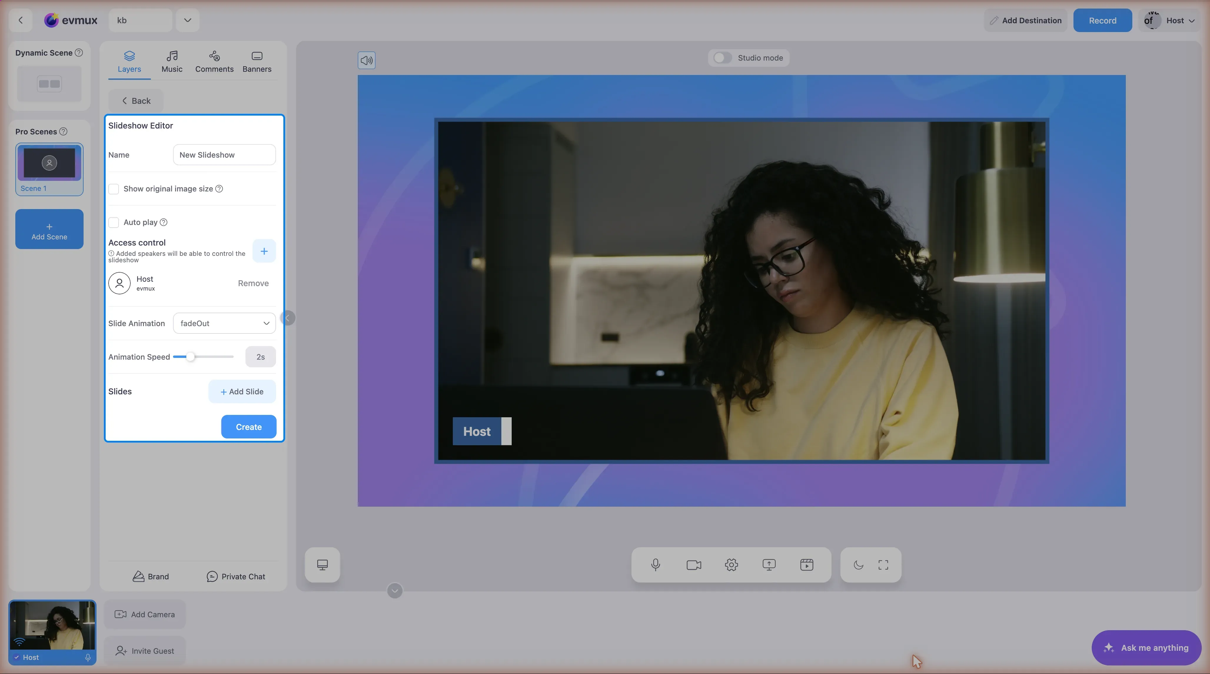The image size is (1210, 674).
Task: Click the Host avatar in Access control
Action: click(119, 283)
